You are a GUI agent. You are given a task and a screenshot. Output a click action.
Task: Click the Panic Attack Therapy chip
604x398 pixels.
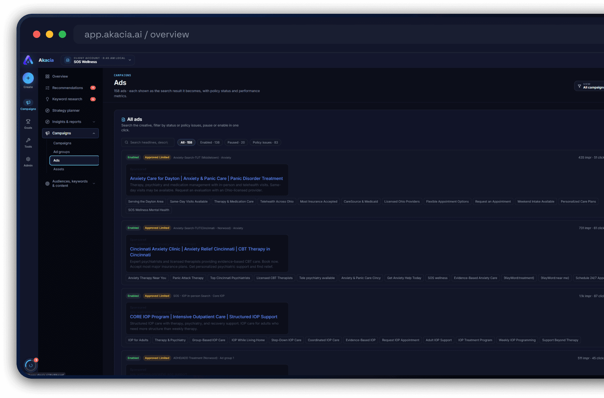pos(188,278)
